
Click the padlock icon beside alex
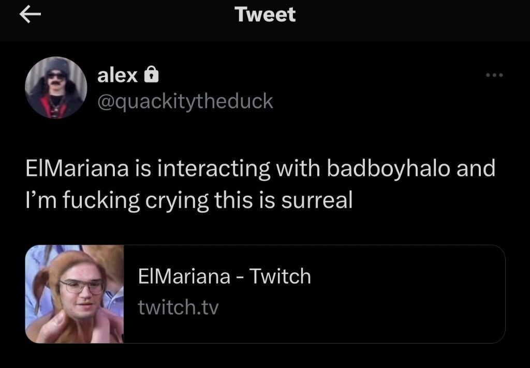pos(152,75)
